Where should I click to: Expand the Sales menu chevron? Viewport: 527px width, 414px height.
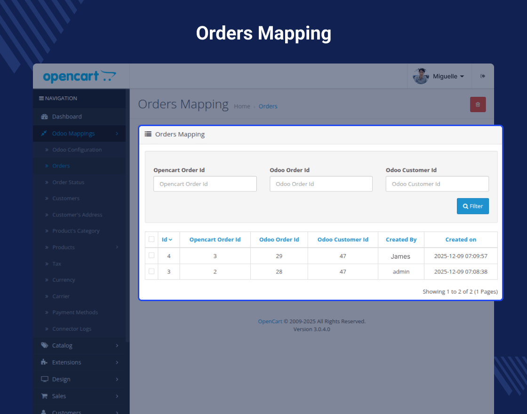tap(117, 396)
